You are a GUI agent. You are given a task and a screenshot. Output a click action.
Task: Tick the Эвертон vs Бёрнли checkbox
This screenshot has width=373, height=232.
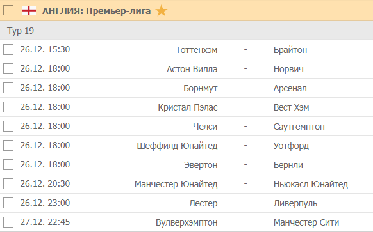click(x=8, y=165)
